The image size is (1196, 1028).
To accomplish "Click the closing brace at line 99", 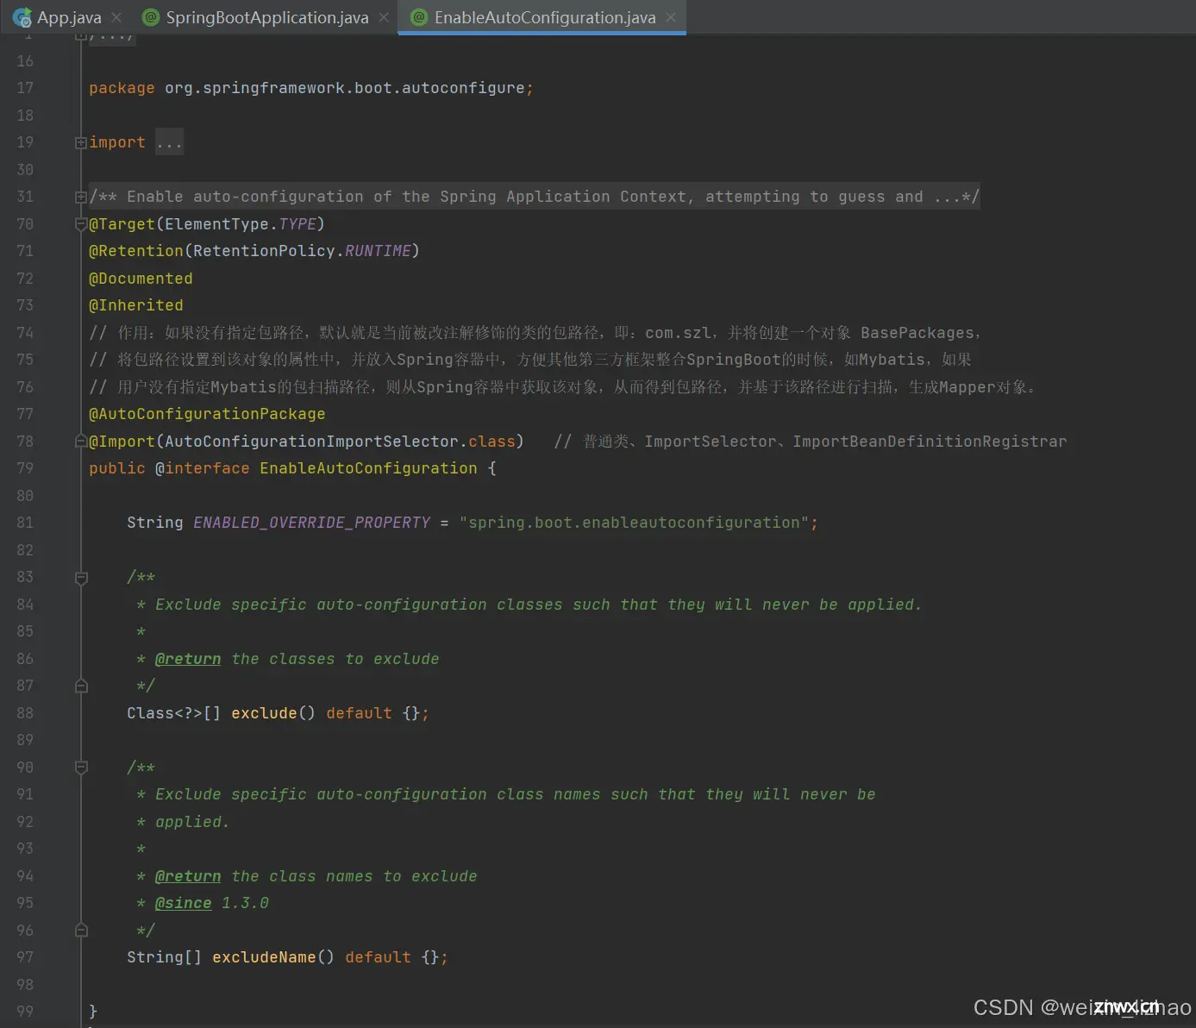I will click(93, 1012).
